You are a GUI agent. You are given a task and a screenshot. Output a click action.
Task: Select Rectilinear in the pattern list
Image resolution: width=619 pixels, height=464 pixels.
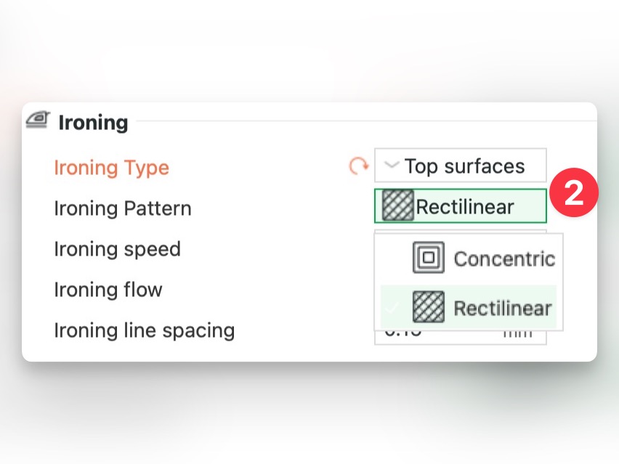tap(502, 308)
